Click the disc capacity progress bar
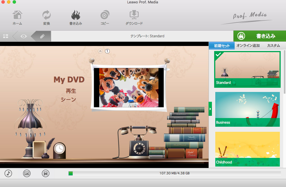This screenshot has height=187, width=286. pos(175,173)
